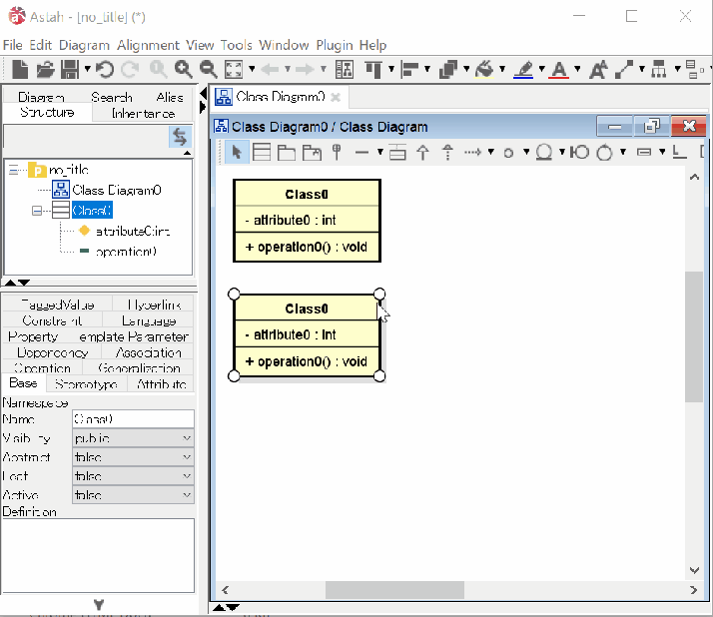Screen dimensions: 713x617
Task: Collapse the Class0 tree node
Action: [x=37, y=211]
